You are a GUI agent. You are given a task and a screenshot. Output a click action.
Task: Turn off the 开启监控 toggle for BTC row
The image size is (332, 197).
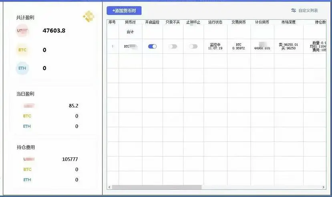(x=152, y=46)
